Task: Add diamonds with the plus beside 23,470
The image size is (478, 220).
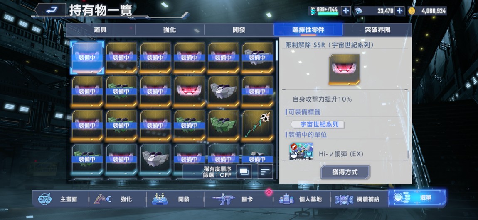Action: pyautogui.click(x=399, y=11)
